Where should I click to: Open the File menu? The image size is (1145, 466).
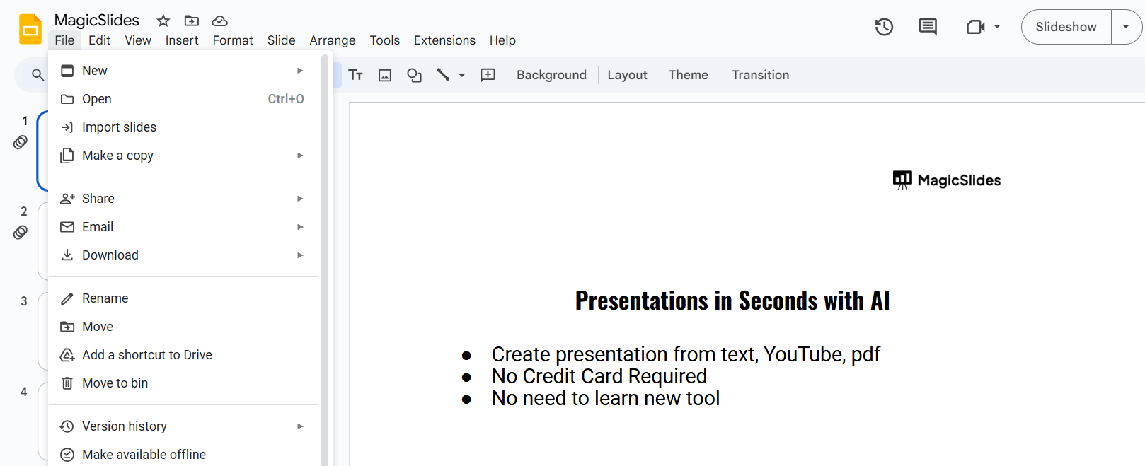[x=64, y=40]
